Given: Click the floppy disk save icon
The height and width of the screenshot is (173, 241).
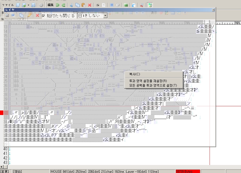Looking at the screenshot, I should 33,5.
